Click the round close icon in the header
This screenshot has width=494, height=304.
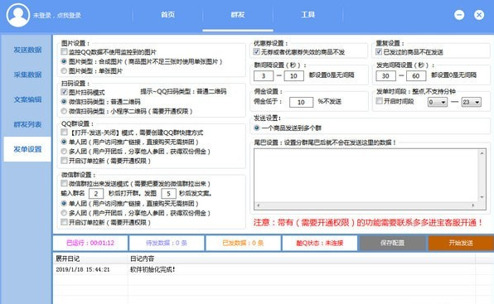pyautogui.click(x=479, y=15)
